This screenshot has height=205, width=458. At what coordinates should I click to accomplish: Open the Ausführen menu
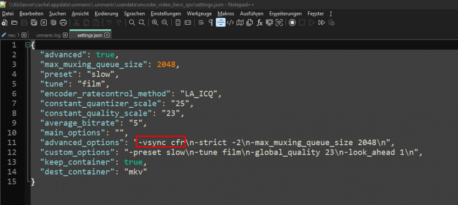coord(252,14)
